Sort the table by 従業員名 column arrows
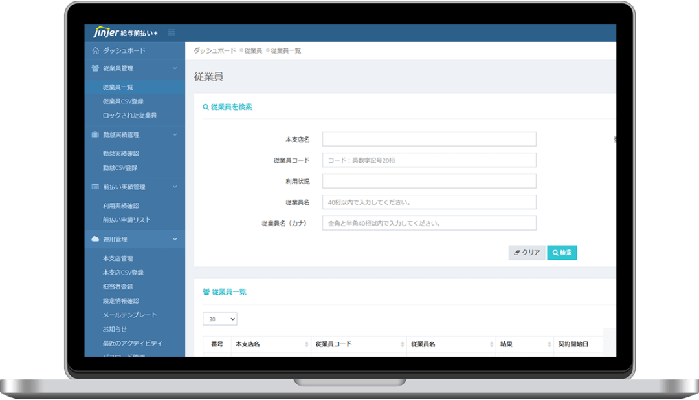Image resolution: width=699 pixels, height=400 pixels. pos(489,344)
